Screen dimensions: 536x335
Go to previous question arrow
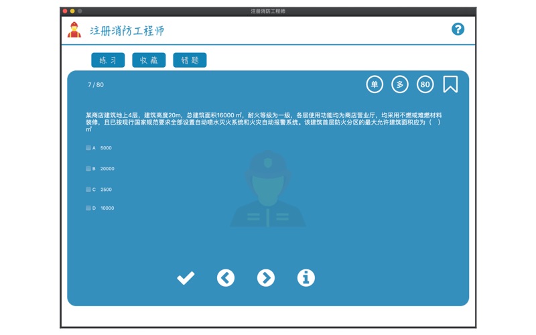[x=226, y=277]
